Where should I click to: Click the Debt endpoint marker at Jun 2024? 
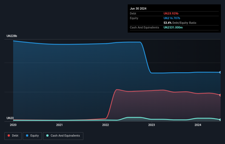[x=220, y=95]
